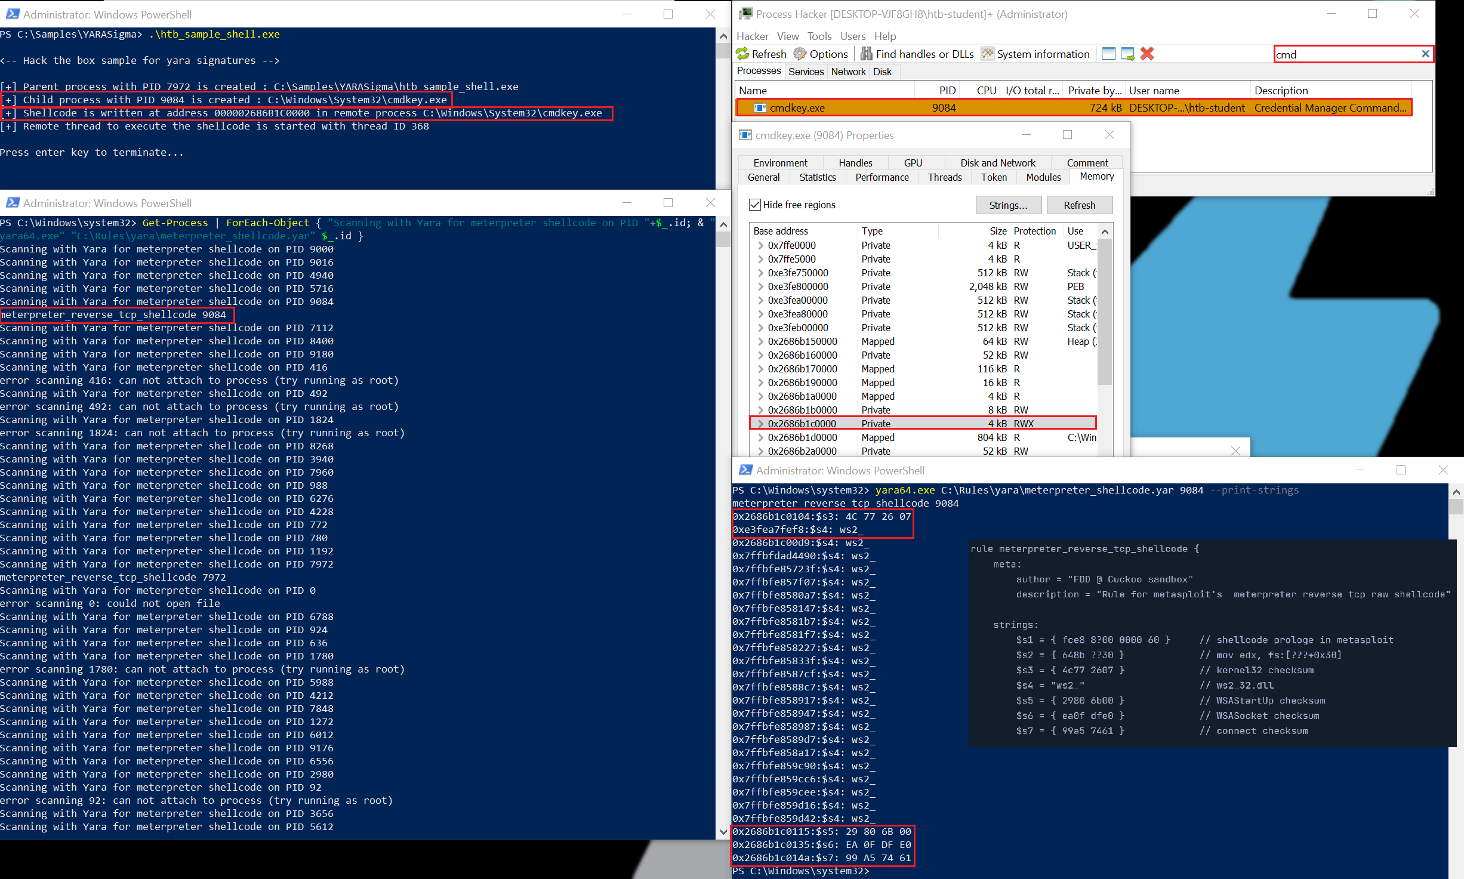Click cmdkey.exe Properties window title icon

(x=745, y=135)
